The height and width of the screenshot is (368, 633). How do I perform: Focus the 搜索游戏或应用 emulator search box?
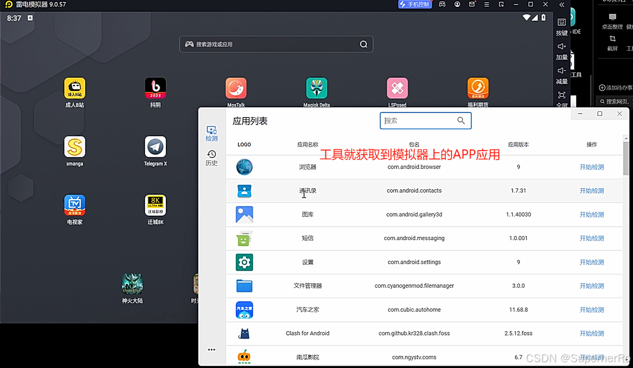pos(276,44)
